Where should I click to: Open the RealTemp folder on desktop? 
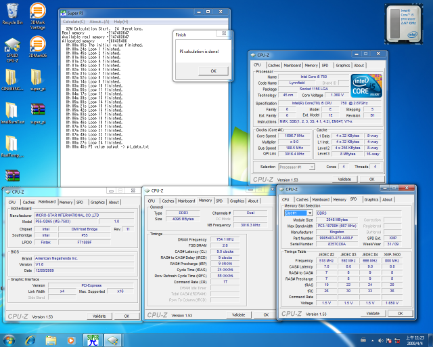[12, 146]
